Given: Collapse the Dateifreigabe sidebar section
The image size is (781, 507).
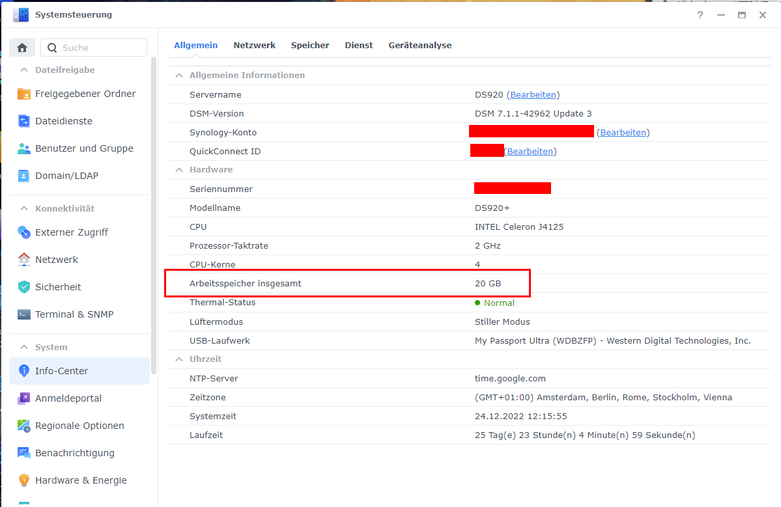Looking at the screenshot, I should (24, 70).
